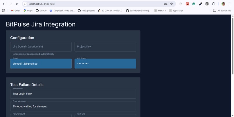This screenshot has height=117, width=234.
Task: Open the Chrome profile avatar
Action: 223,4
